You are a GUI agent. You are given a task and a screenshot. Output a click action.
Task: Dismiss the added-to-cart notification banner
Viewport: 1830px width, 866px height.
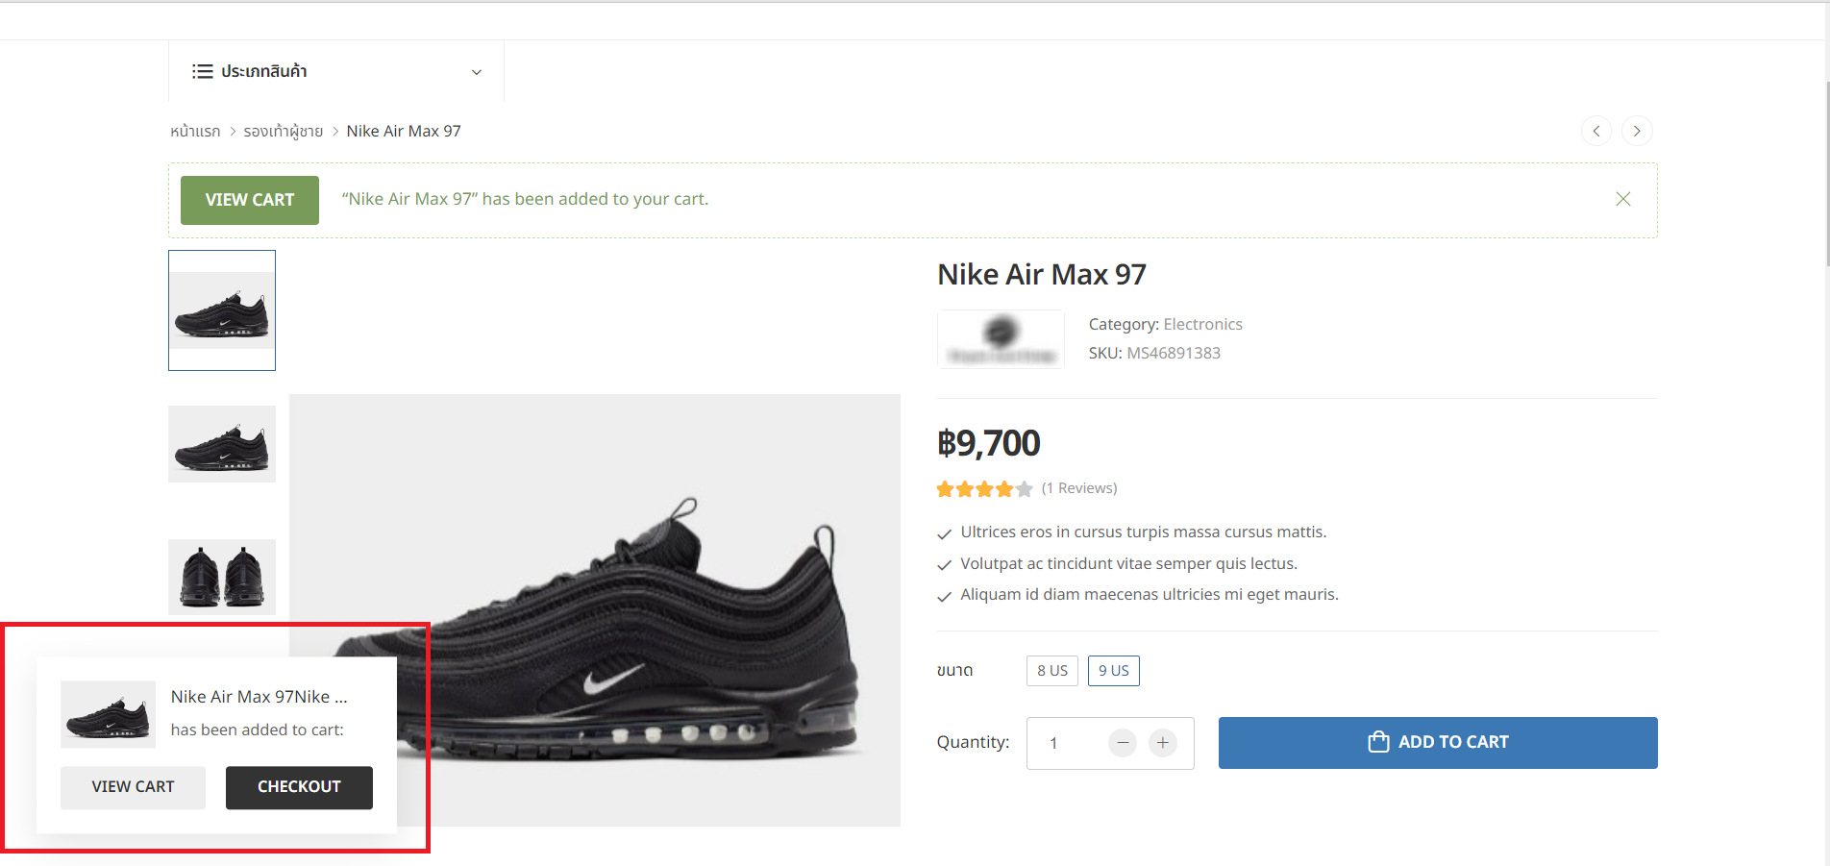tap(1623, 199)
